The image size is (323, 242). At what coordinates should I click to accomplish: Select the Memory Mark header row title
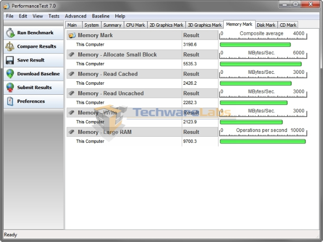coord(95,35)
